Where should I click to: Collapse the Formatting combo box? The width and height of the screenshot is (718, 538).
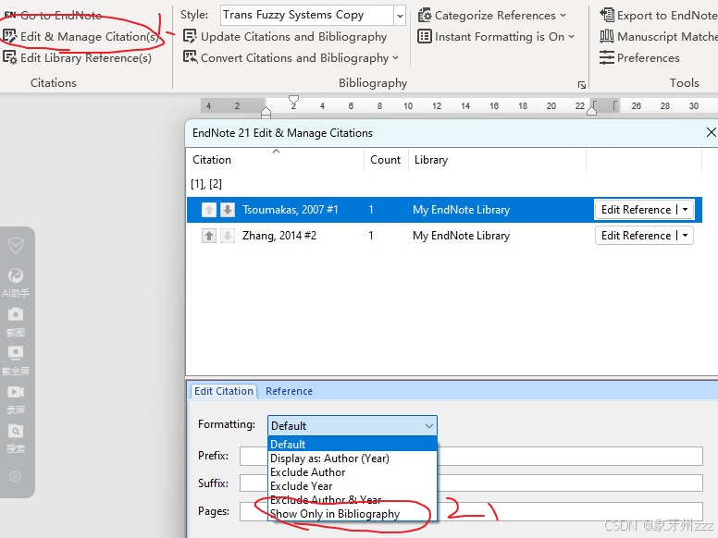pos(353,425)
